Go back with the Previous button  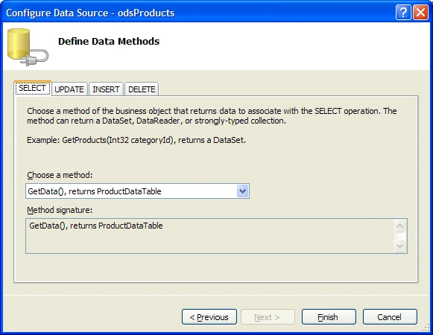point(209,317)
